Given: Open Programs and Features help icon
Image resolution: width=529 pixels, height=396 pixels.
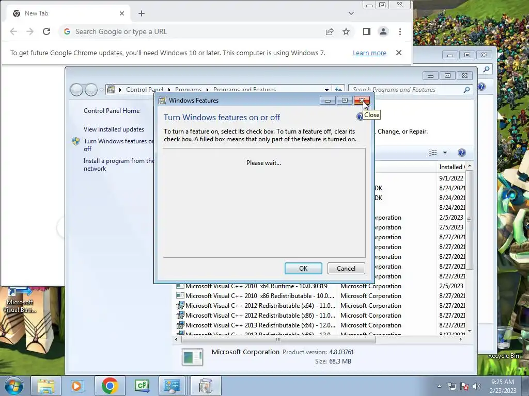Looking at the screenshot, I should [461, 153].
